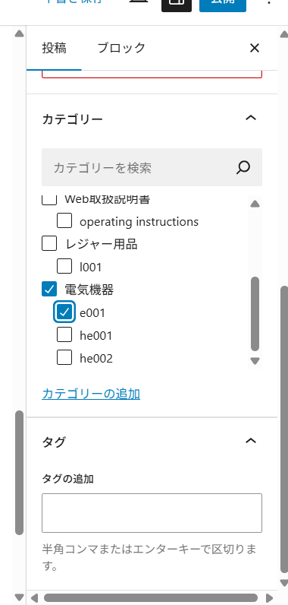
Task: Collapse the カテゴリー panel
Action: [x=251, y=118]
